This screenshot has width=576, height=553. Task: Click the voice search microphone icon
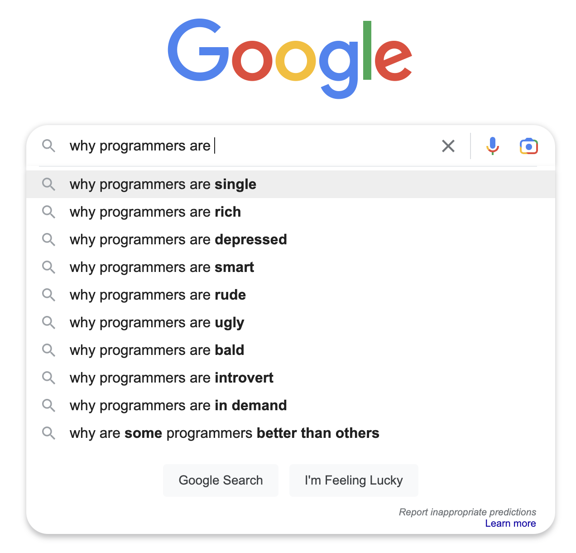(492, 146)
